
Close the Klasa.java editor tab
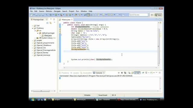(72, 19)
